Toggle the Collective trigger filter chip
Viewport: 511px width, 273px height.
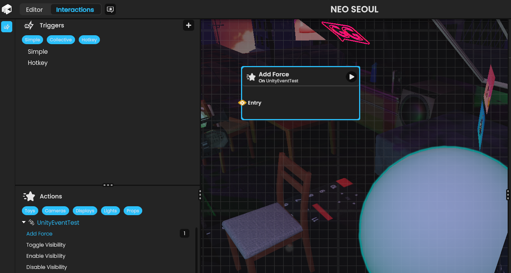point(61,40)
